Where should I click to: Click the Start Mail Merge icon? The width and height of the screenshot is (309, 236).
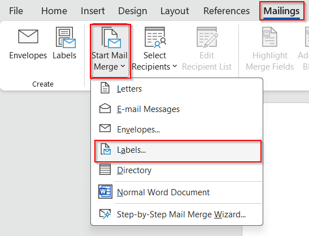pos(111,37)
